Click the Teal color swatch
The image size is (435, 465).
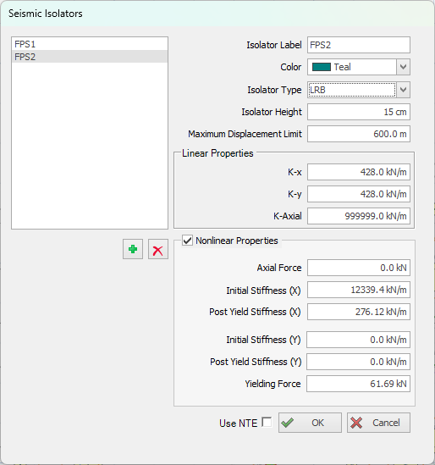click(322, 67)
